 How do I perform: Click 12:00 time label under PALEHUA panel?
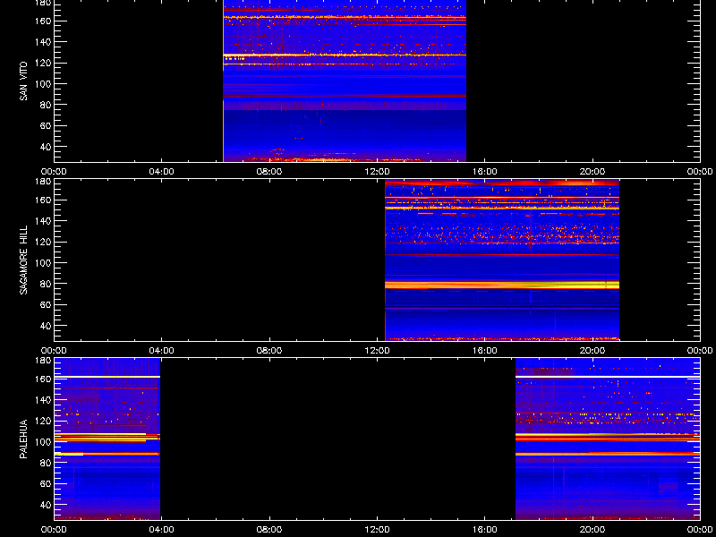coord(377,530)
